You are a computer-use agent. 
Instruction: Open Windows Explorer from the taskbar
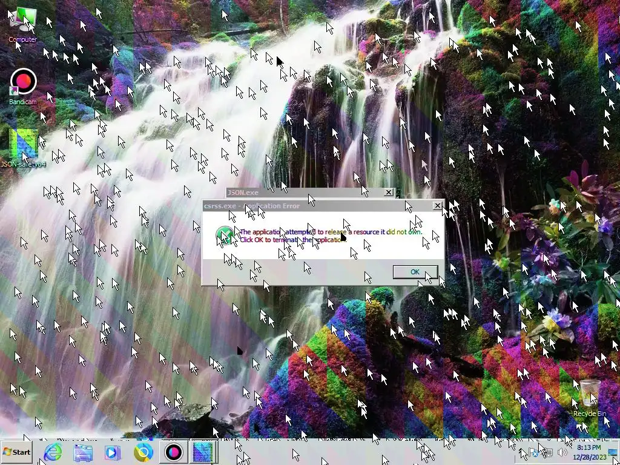click(83, 452)
